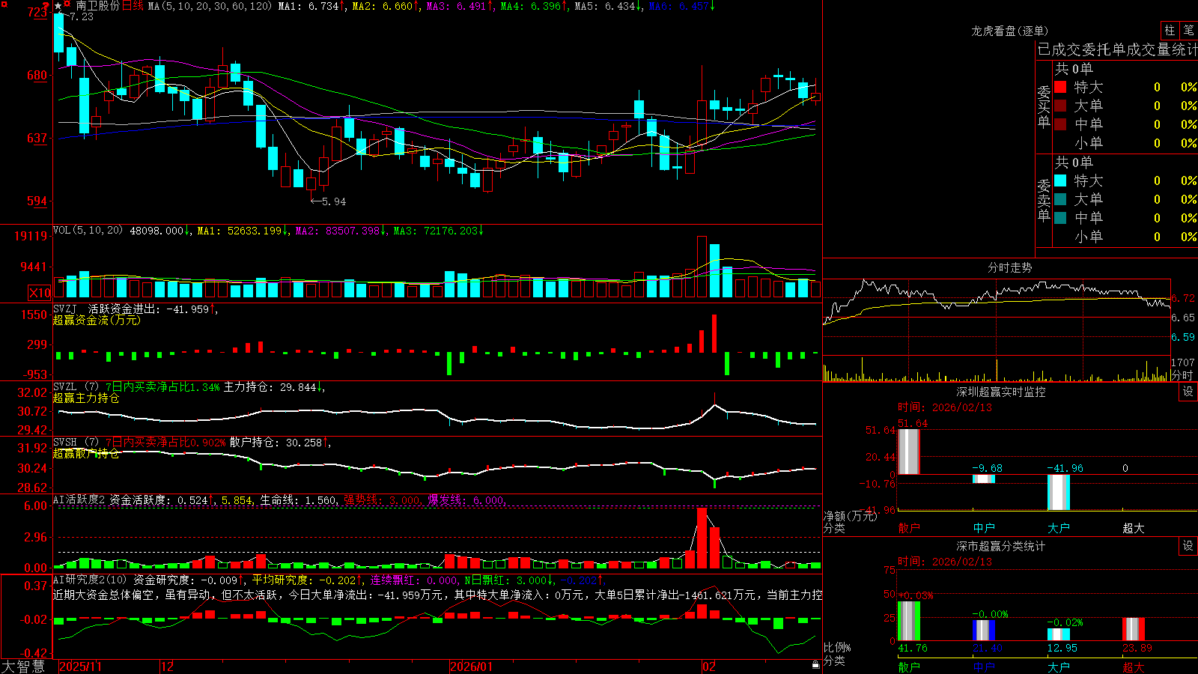Click the 2025/11 timeline marker
Viewport: 1198px width, 674px height.
[x=80, y=667]
